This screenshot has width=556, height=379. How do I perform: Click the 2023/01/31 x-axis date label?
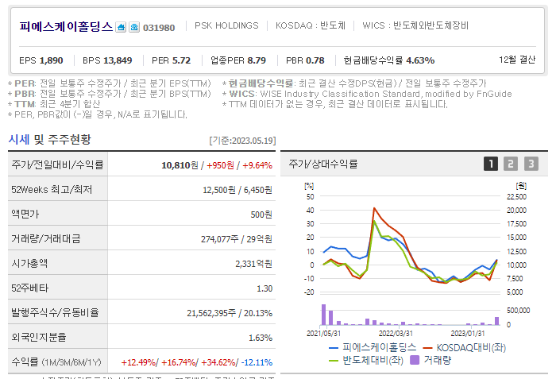(x=467, y=334)
